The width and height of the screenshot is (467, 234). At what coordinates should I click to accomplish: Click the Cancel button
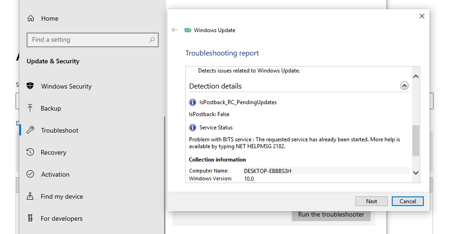click(x=408, y=201)
